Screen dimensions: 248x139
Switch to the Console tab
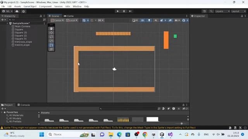click(24, 105)
